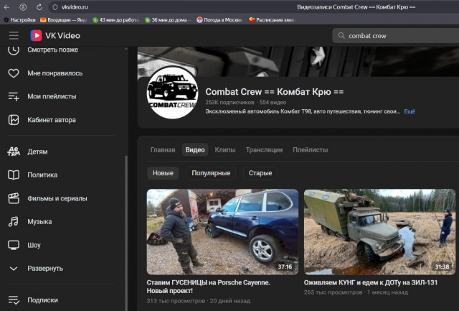Open the Подписки sidebar link
459x311 pixels.
coord(42,300)
